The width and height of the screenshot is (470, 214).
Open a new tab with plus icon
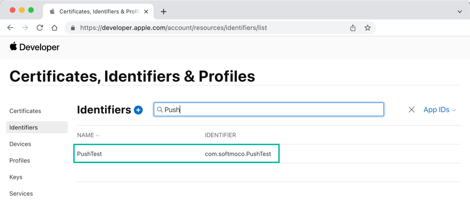pos(163,11)
